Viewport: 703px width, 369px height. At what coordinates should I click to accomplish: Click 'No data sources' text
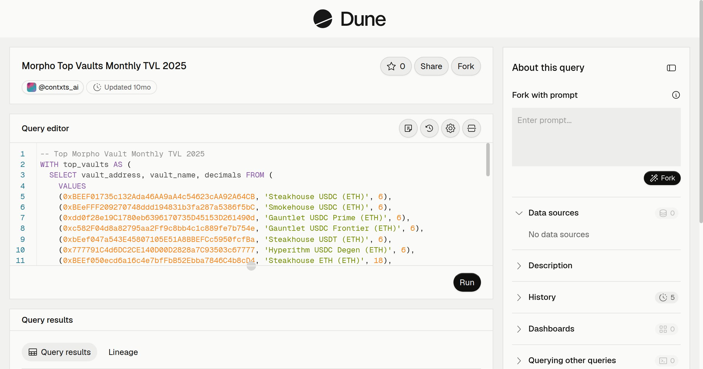[559, 235]
